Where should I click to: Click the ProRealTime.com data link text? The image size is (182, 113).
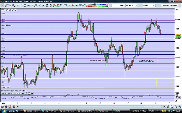13,91
